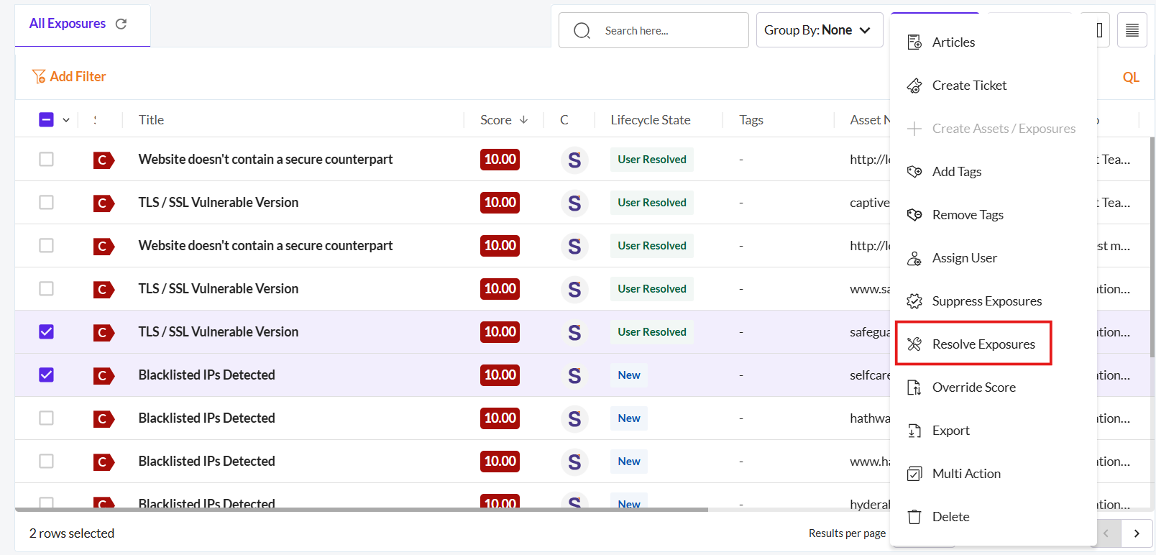Check first Website doesn't contain secure counterpart row

46,159
